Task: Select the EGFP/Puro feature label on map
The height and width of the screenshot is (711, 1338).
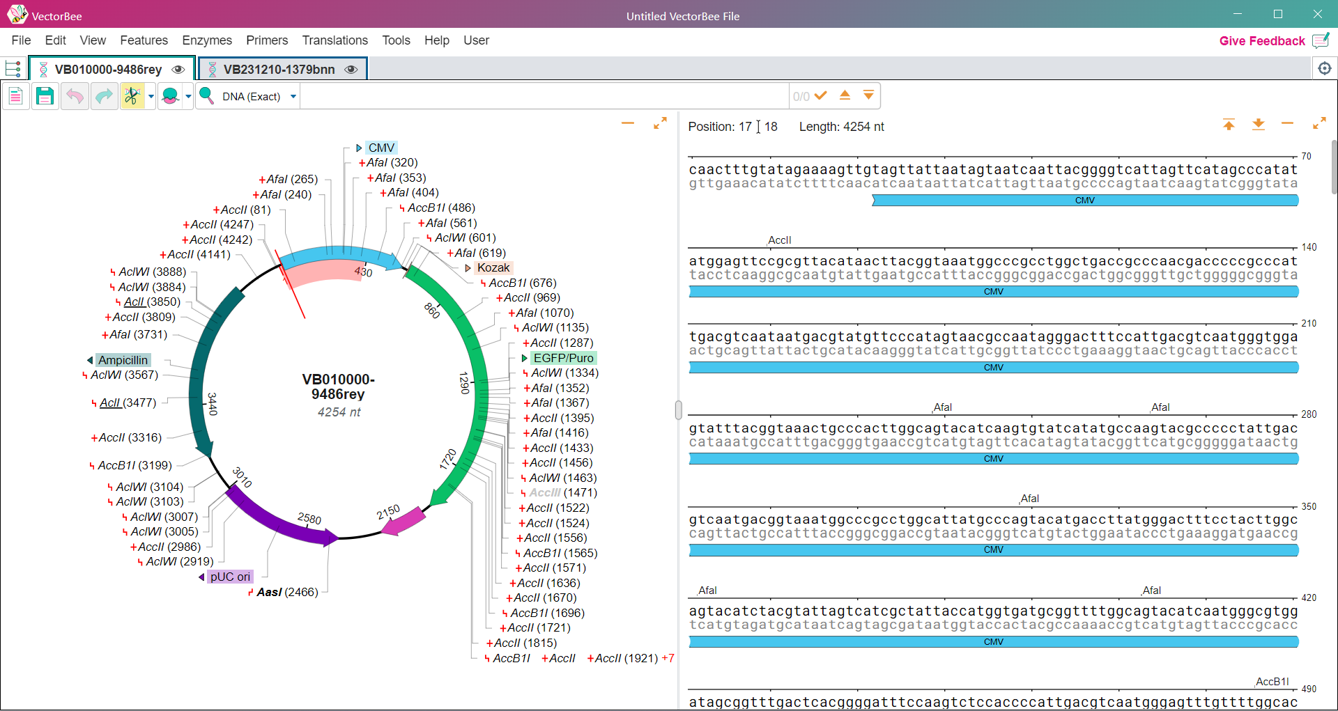Action: (x=563, y=358)
